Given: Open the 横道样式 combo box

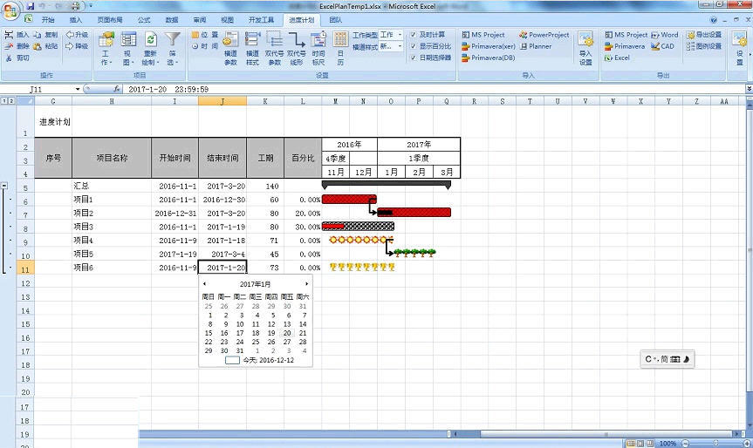Looking at the screenshot, I should click(x=391, y=46).
